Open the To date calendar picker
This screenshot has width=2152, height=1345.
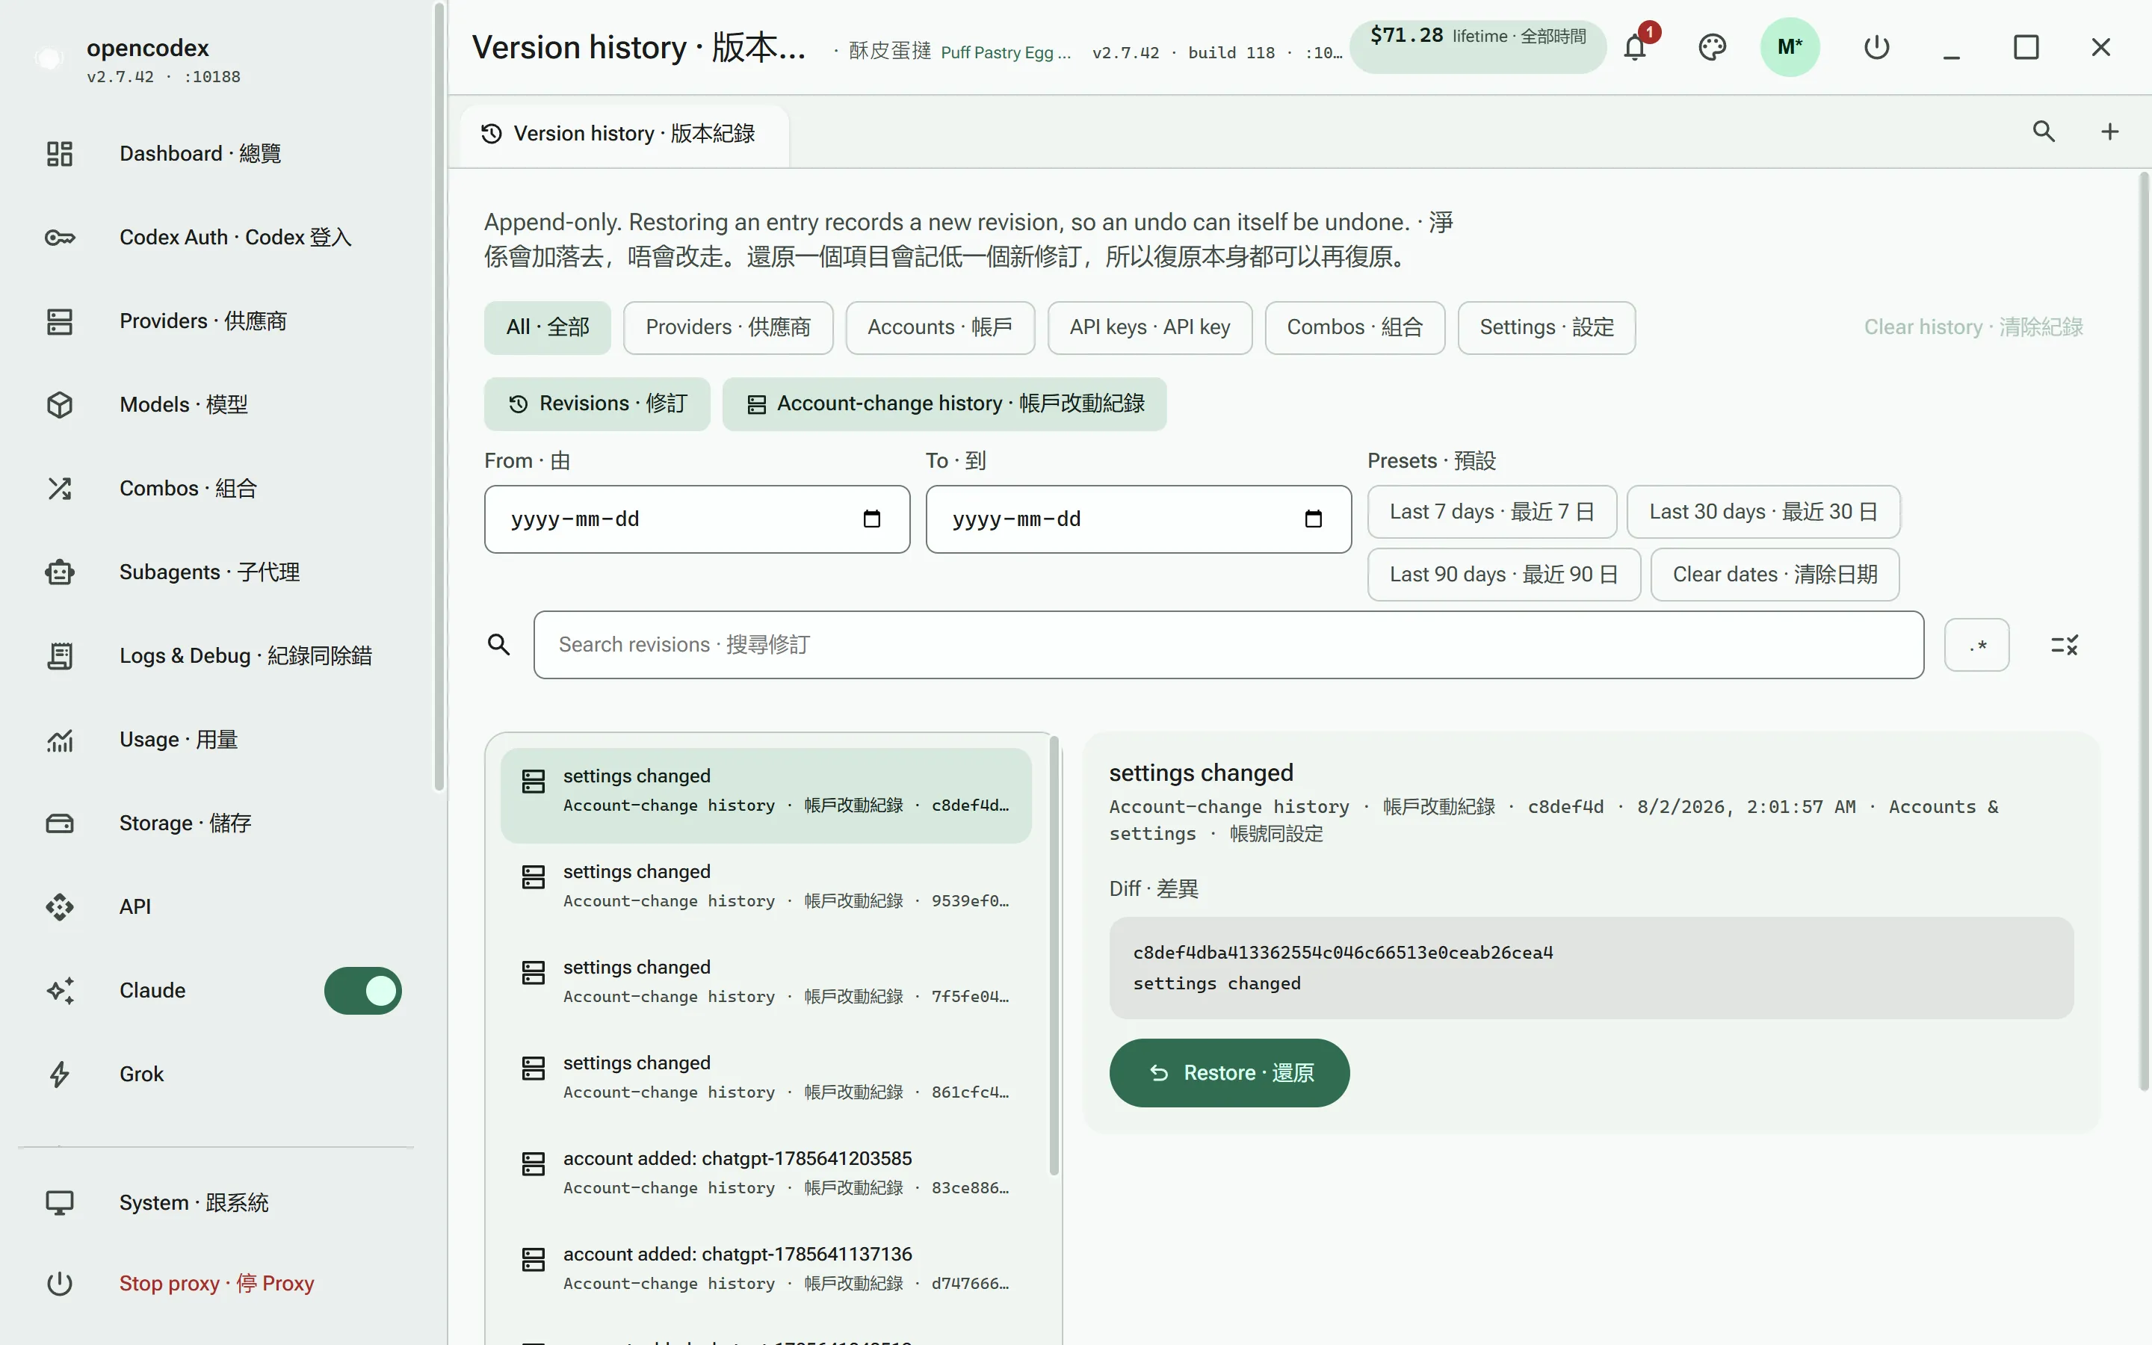pyautogui.click(x=1313, y=519)
